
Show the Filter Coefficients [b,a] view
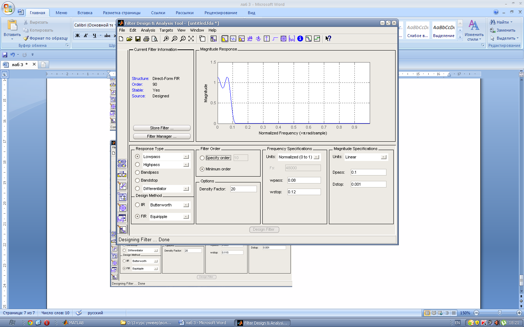[x=292, y=39]
